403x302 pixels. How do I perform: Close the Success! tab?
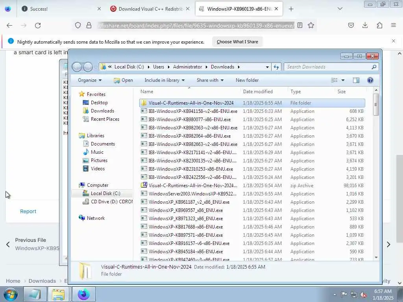click(x=99, y=9)
